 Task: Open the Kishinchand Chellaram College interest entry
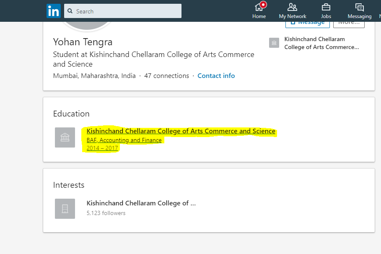(141, 203)
